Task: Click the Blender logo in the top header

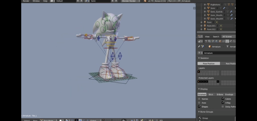Action: point(145,1)
